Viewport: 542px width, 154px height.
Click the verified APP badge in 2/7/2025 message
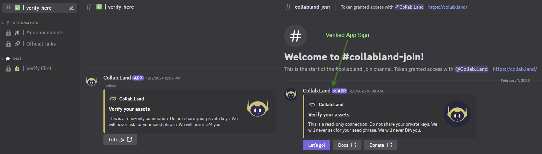tap(339, 91)
